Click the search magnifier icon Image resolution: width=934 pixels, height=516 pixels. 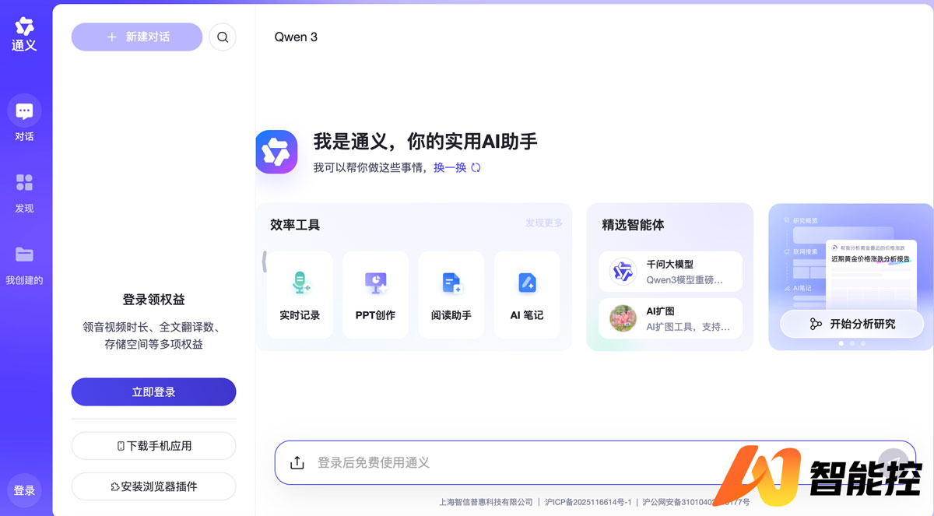click(x=223, y=37)
